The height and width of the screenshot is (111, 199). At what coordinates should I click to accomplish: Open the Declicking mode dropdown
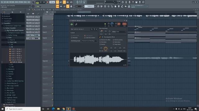point(89,41)
